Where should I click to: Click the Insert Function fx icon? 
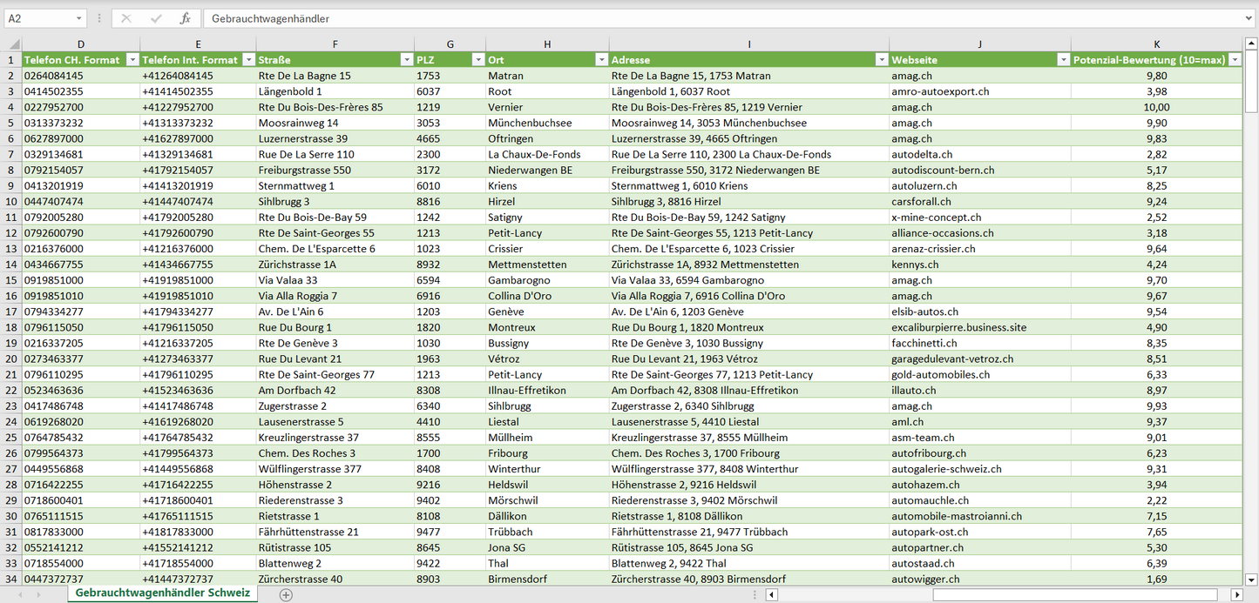coord(185,18)
